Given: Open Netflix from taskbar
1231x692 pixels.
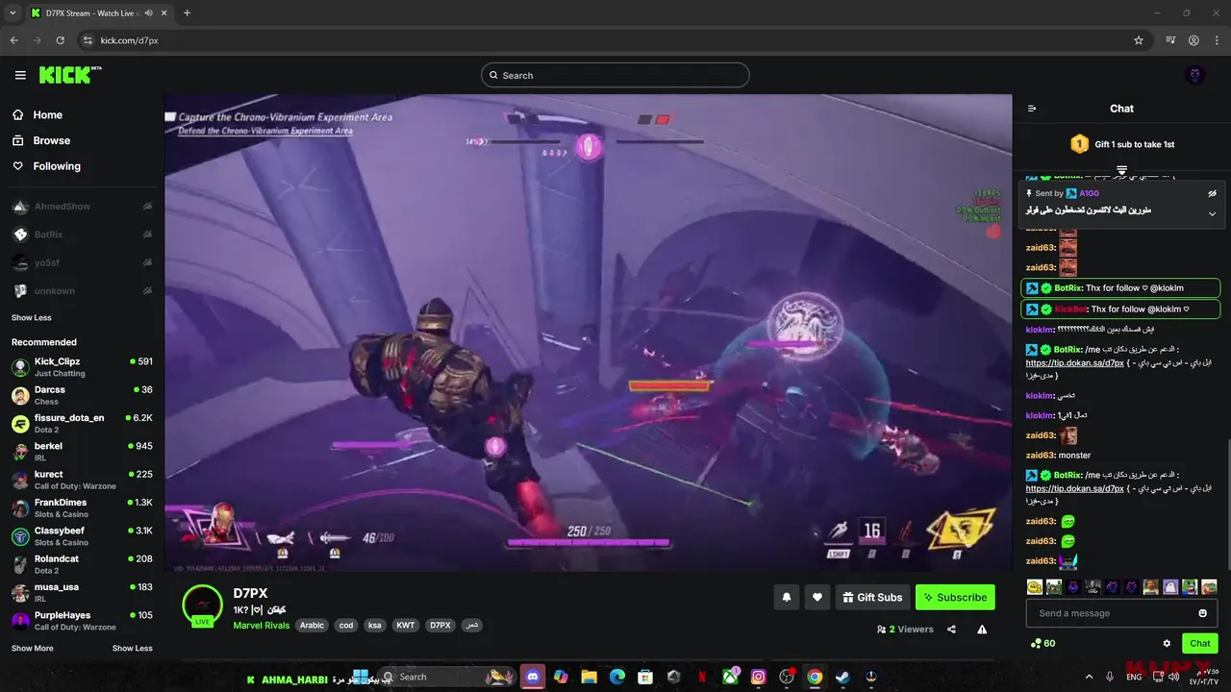Looking at the screenshot, I should [x=702, y=677].
